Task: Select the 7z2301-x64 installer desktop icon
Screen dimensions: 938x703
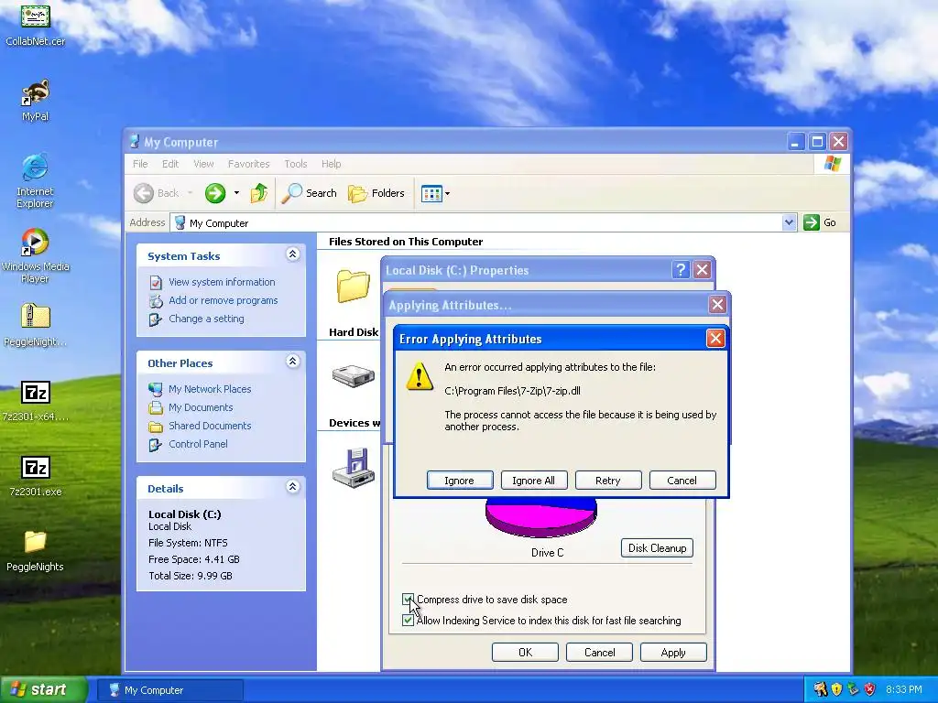Action: pyautogui.click(x=36, y=393)
